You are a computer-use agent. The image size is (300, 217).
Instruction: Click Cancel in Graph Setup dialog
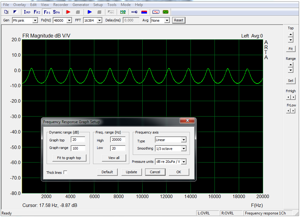(155, 172)
